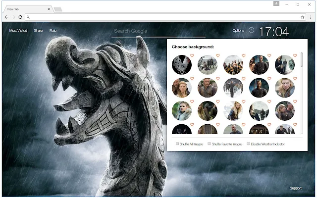
Task: Bookmark this page with the star icon
Action: coord(303,17)
